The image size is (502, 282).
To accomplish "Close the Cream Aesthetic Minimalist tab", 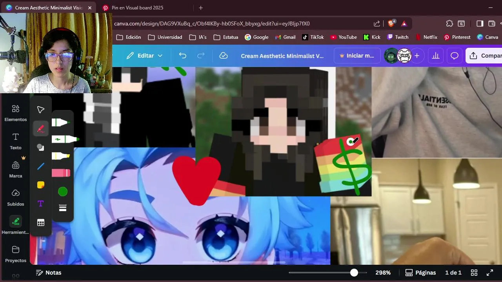I will tap(90, 8).
